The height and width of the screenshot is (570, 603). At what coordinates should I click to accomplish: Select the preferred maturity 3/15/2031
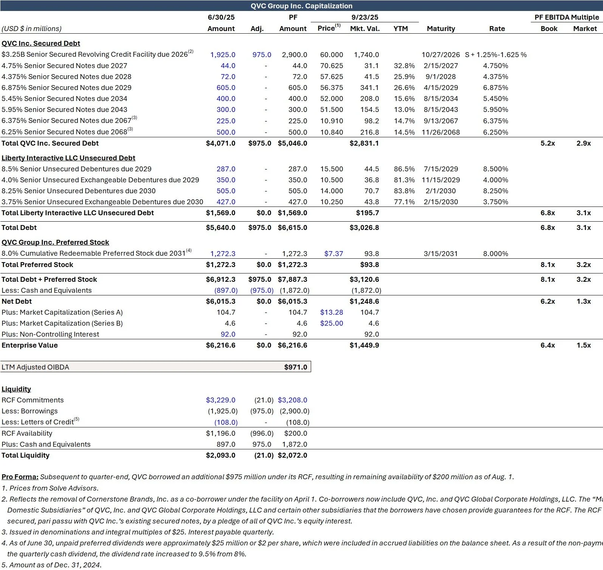tap(441, 253)
